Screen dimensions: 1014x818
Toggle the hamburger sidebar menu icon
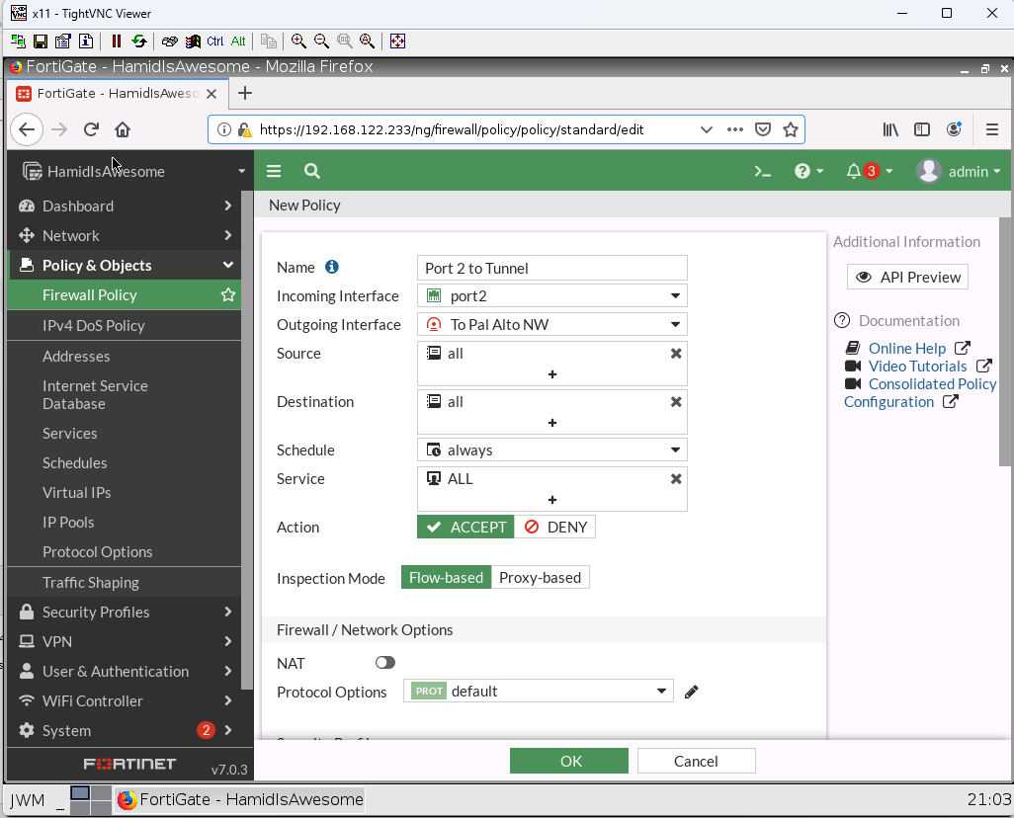275,171
